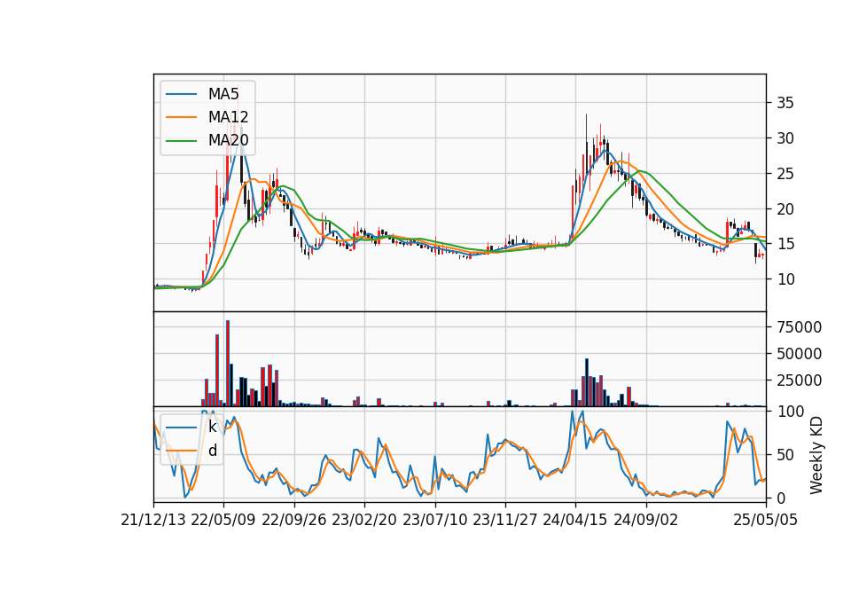
Task: Click the date label 24/09/02
Action: [646, 520]
